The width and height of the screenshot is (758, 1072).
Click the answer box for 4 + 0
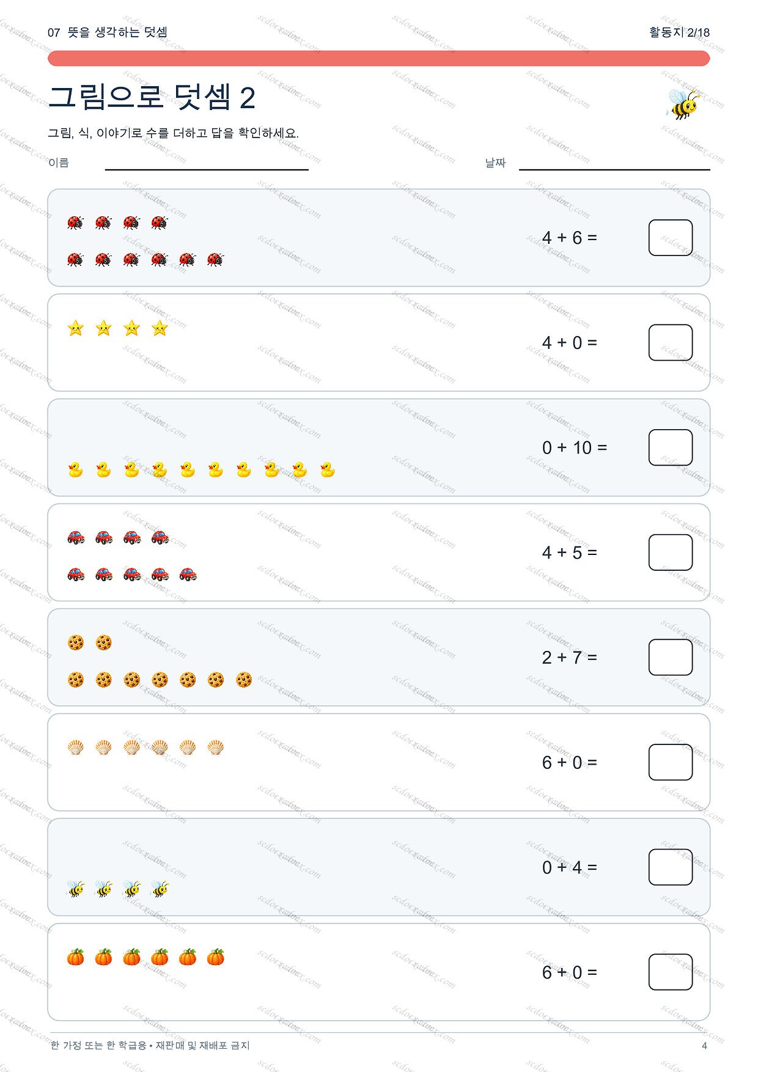pyautogui.click(x=671, y=342)
